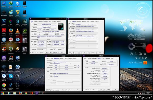The width and height of the screenshot is (153, 100).
Task: Click Validate in Mainboard window
Action: pos(71,90)
